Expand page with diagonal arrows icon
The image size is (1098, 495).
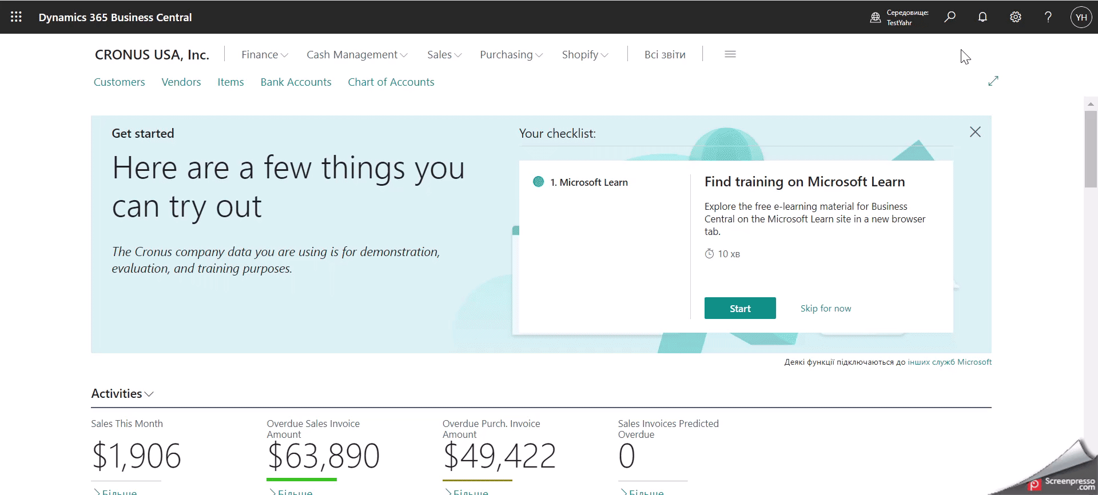point(993,81)
